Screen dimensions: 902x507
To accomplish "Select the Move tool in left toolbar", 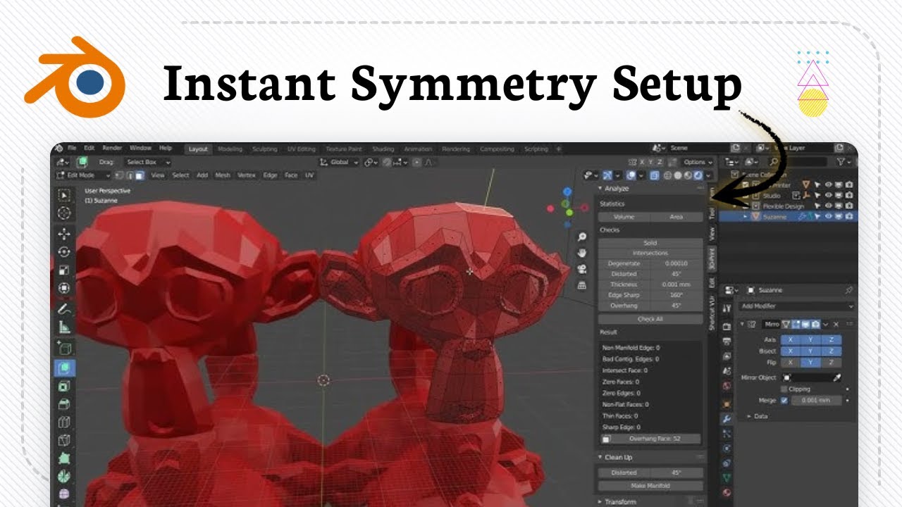I will point(64,234).
